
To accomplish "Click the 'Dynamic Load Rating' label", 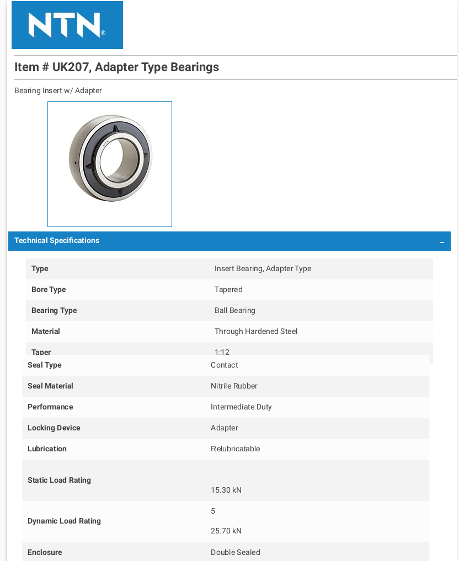I will [x=64, y=521].
